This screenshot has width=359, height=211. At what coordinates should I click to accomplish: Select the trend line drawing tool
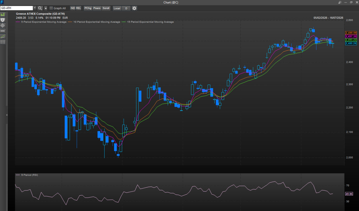[3, 36]
